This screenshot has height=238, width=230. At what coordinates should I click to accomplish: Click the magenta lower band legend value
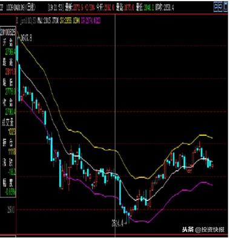point(91,21)
